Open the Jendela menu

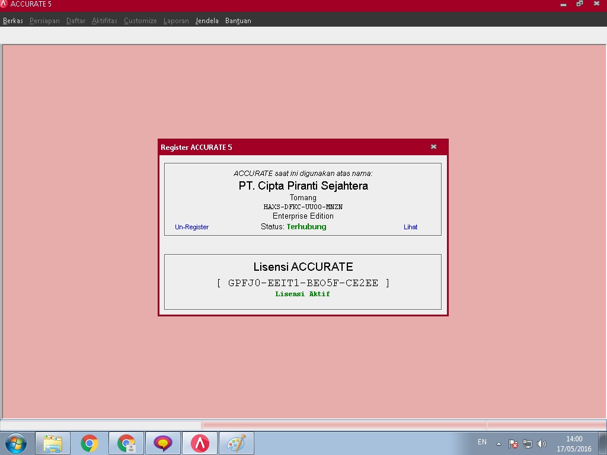point(207,21)
